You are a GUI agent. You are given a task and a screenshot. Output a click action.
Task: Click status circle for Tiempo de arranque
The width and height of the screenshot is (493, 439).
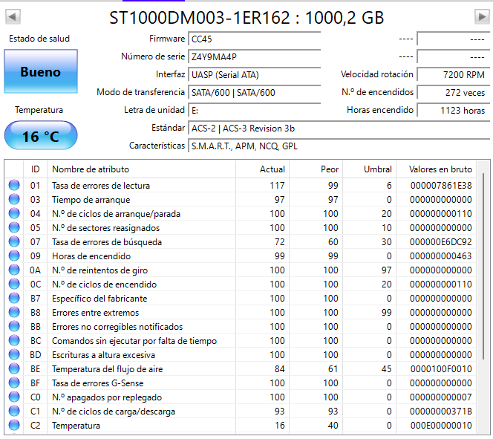14,199
